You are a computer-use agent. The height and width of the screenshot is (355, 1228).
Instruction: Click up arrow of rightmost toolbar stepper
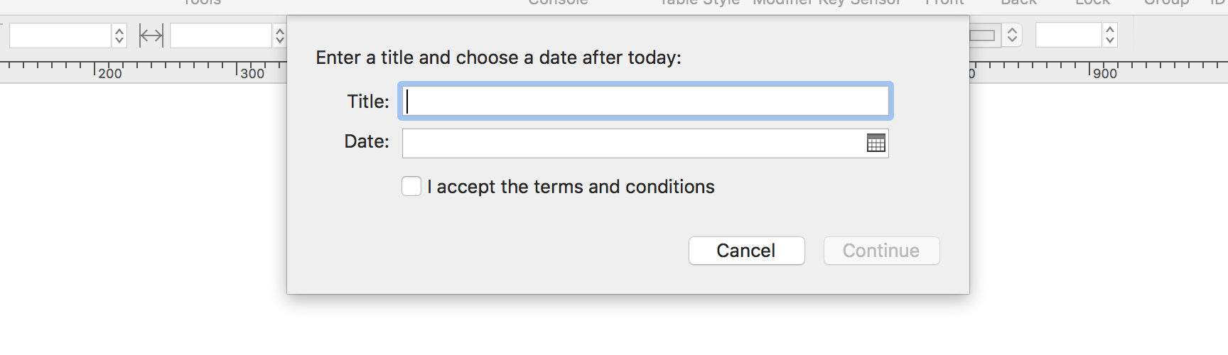[1110, 30]
